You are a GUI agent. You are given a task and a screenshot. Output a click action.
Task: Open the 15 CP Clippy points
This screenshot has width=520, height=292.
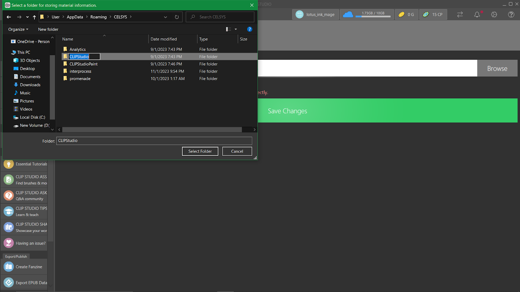[x=433, y=15]
